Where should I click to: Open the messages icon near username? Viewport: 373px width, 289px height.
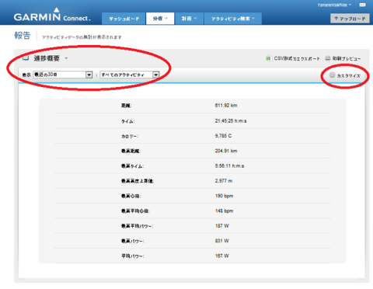(x=362, y=5)
